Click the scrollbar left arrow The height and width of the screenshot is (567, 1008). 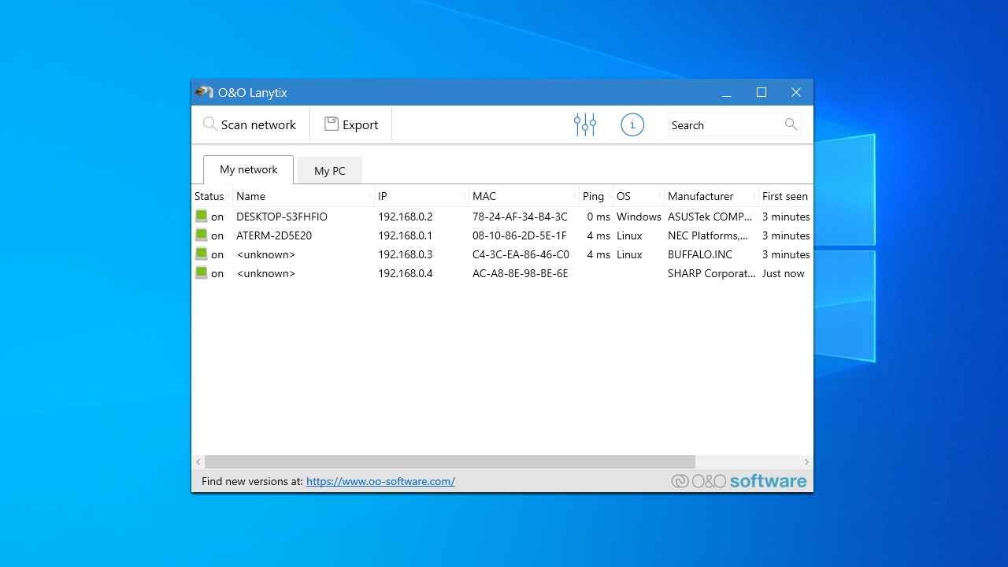point(198,461)
